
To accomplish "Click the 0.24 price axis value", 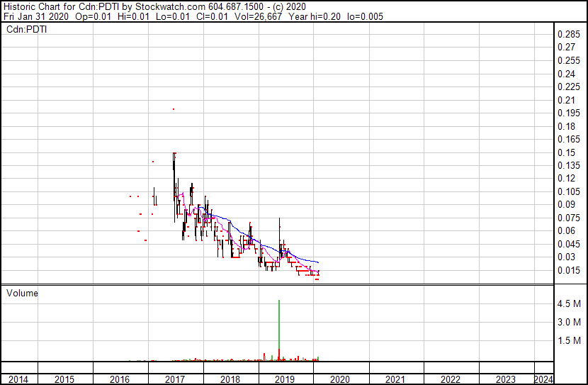I will tap(566, 74).
